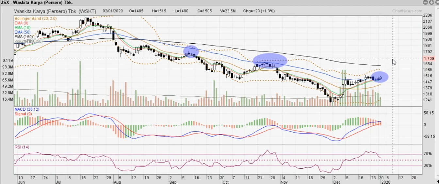Select the blue ellipse annotation in mid-September

click(x=191, y=51)
